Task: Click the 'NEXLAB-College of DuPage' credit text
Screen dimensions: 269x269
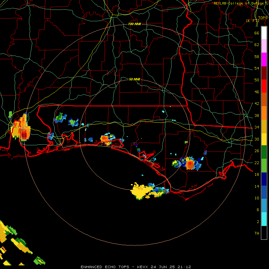Action: tap(239, 3)
